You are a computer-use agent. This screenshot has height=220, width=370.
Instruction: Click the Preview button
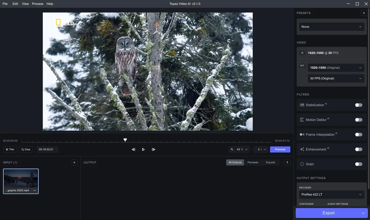pos(280,149)
